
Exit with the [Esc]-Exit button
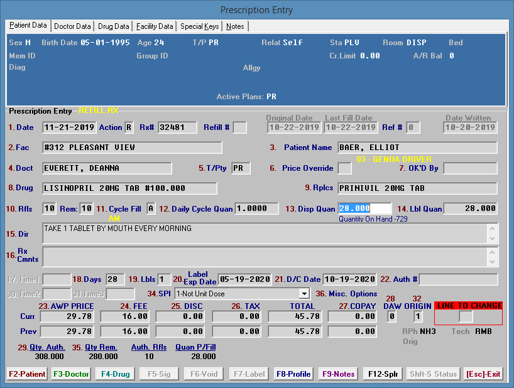pos(483,374)
